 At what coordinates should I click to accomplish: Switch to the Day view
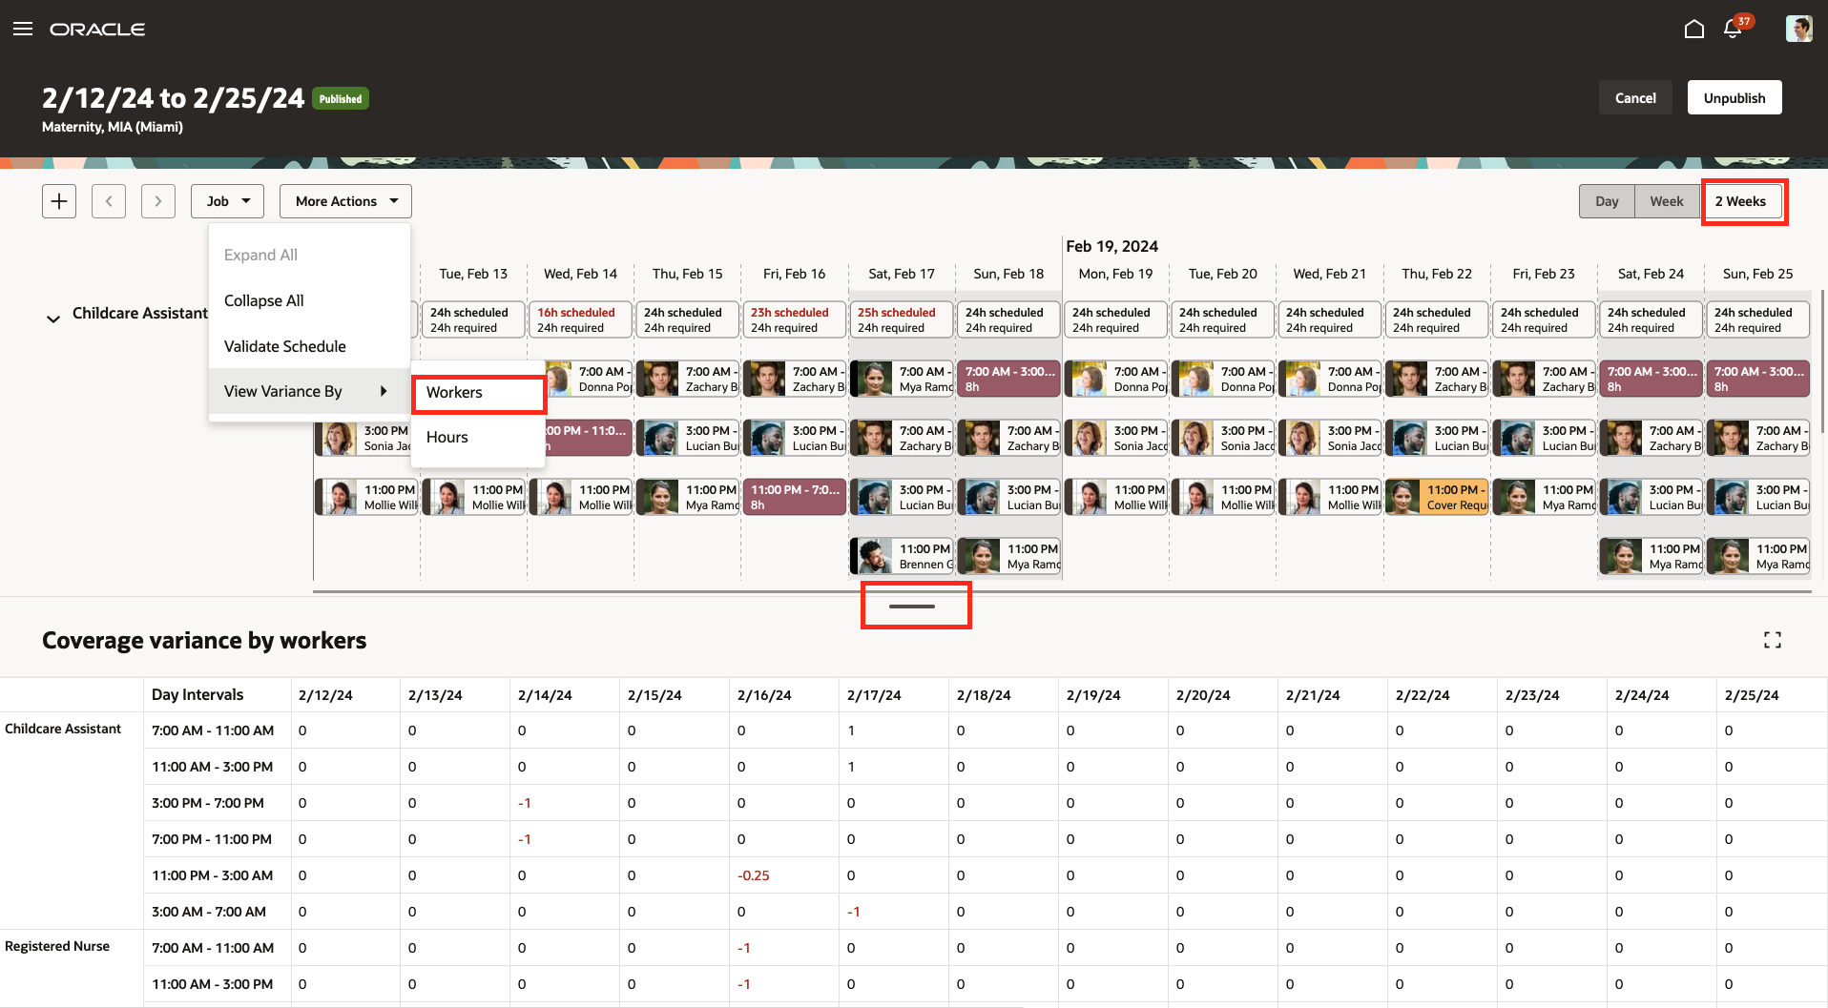click(1607, 201)
